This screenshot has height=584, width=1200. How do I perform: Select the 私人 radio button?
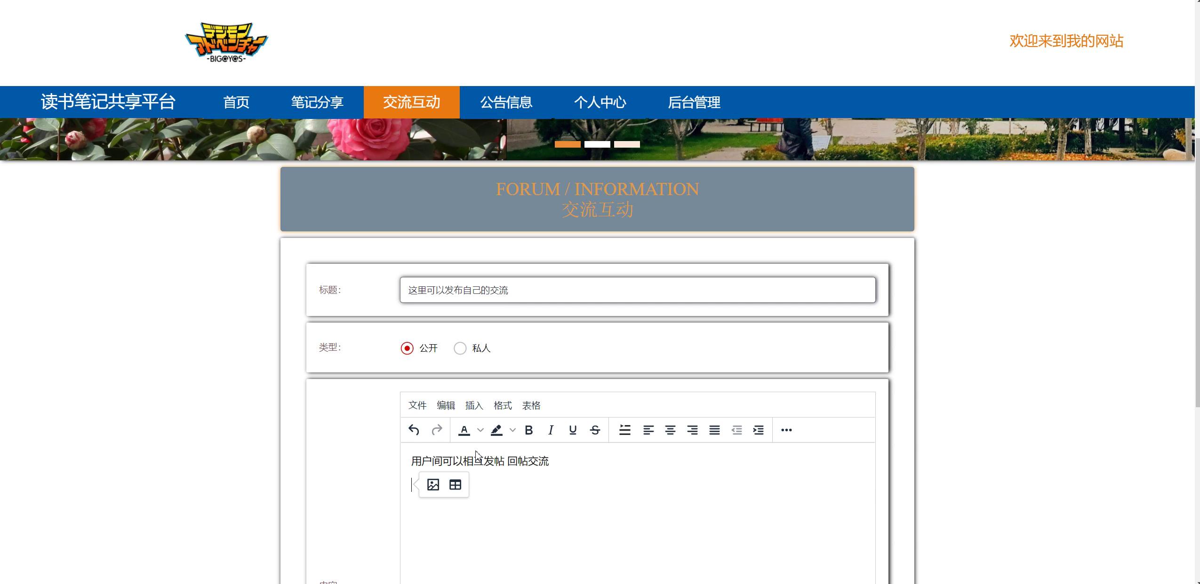coord(460,348)
